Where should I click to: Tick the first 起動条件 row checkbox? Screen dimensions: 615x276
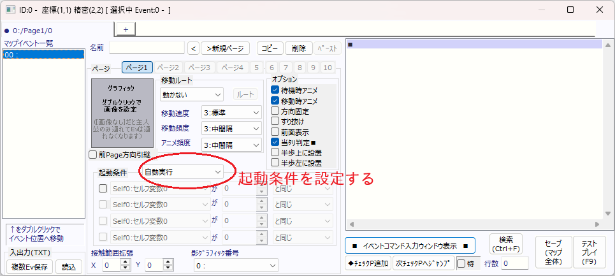pyautogui.click(x=103, y=189)
